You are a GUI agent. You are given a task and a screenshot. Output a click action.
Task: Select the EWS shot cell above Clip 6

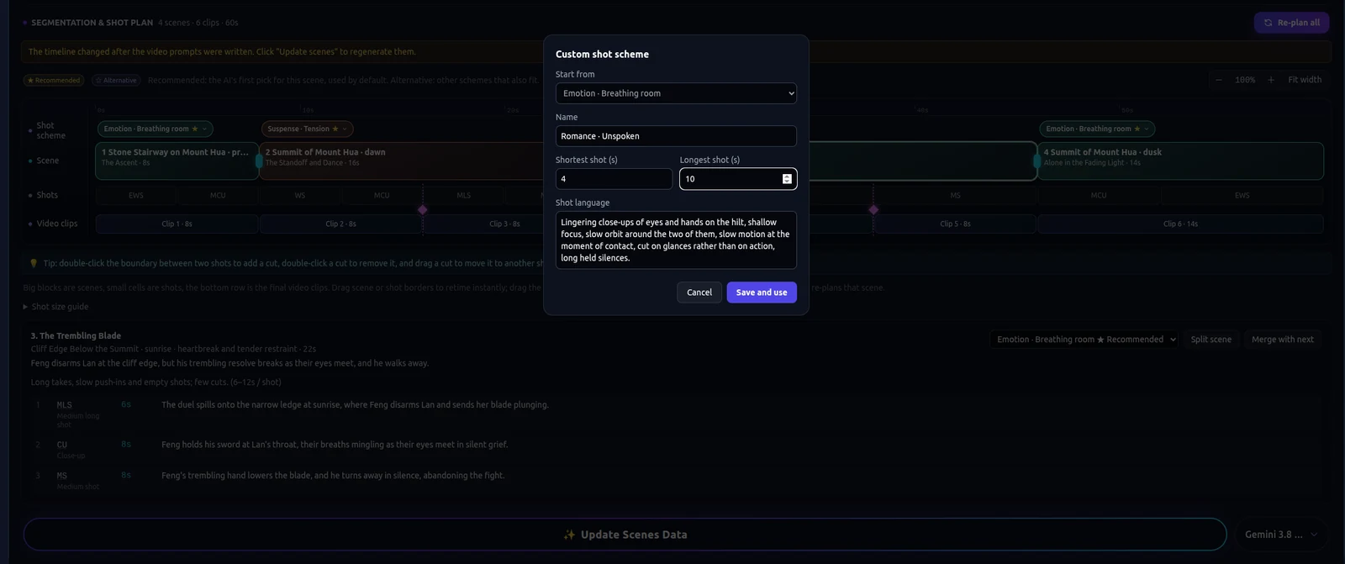click(1242, 195)
